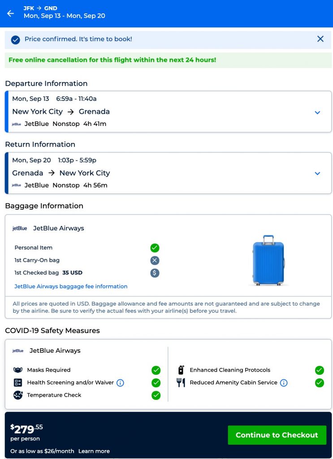Click the Masks Required green checkmark
The height and width of the screenshot is (459, 333).
tap(156, 370)
